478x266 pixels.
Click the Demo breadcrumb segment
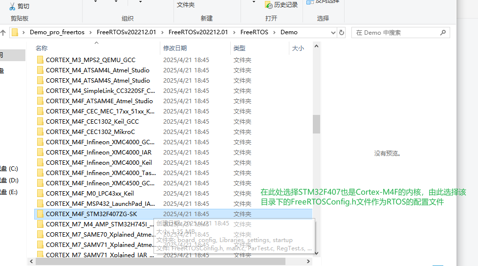289,32
